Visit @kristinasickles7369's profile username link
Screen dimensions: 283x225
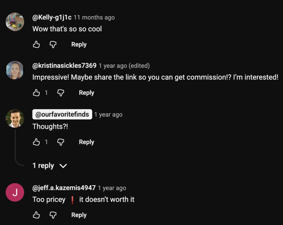point(64,65)
